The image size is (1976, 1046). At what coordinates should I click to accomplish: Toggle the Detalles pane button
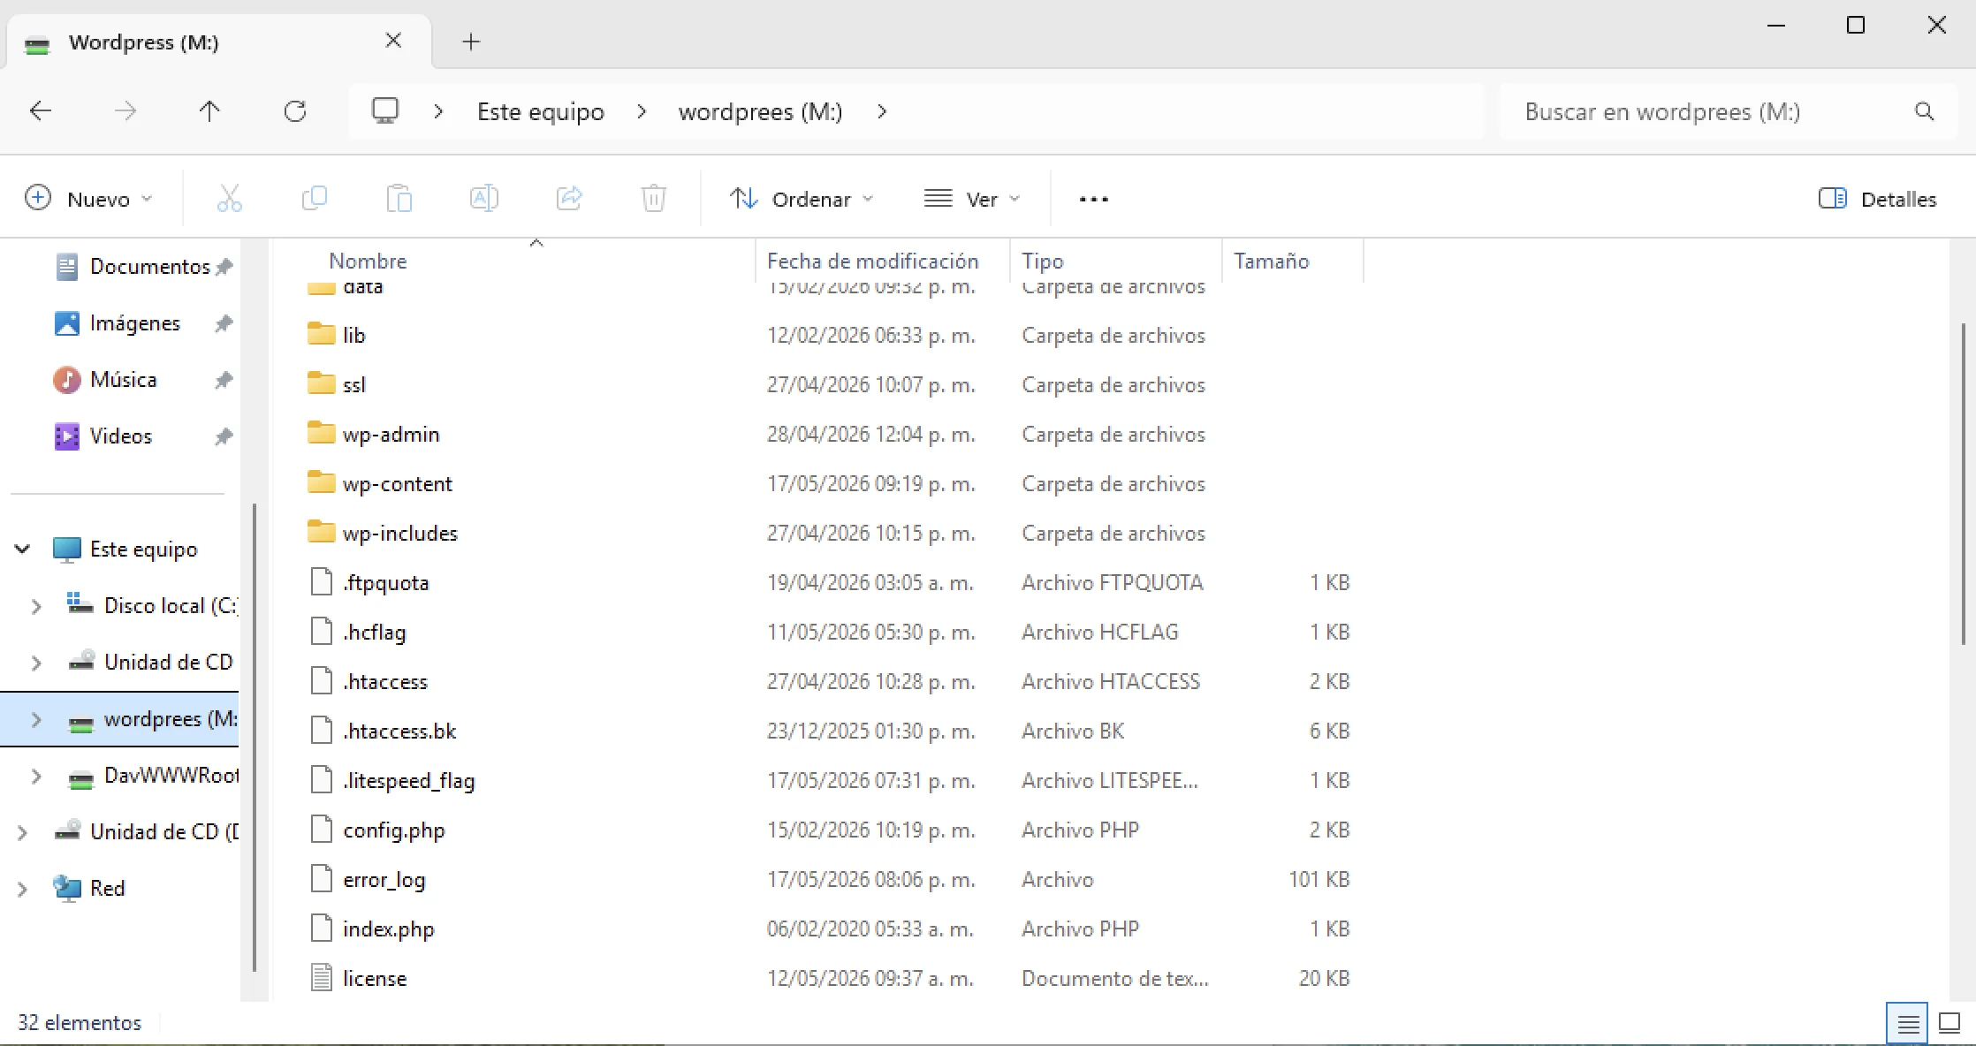coord(1878,199)
